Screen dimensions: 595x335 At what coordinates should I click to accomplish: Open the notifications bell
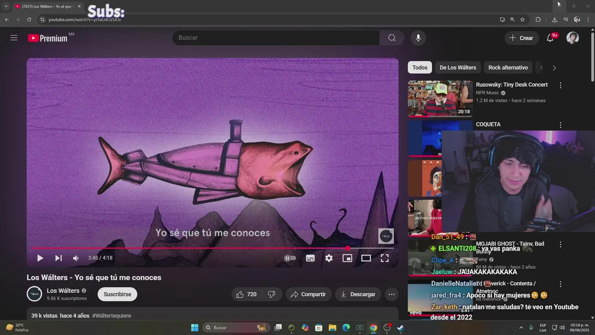(x=550, y=38)
